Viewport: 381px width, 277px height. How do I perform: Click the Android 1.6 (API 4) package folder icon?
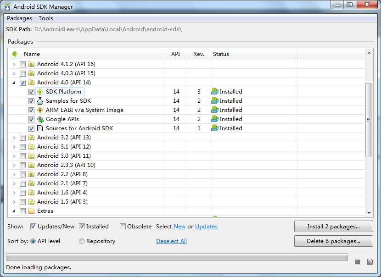(x=31, y=193)
